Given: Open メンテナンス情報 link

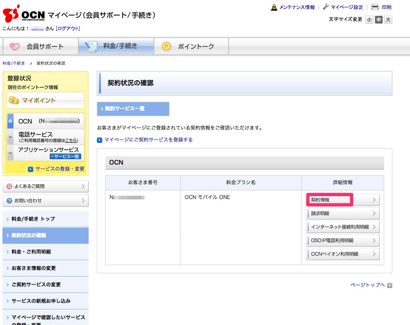Looking at the screenshot, I should pyautogui.click(x=297, y=7).
